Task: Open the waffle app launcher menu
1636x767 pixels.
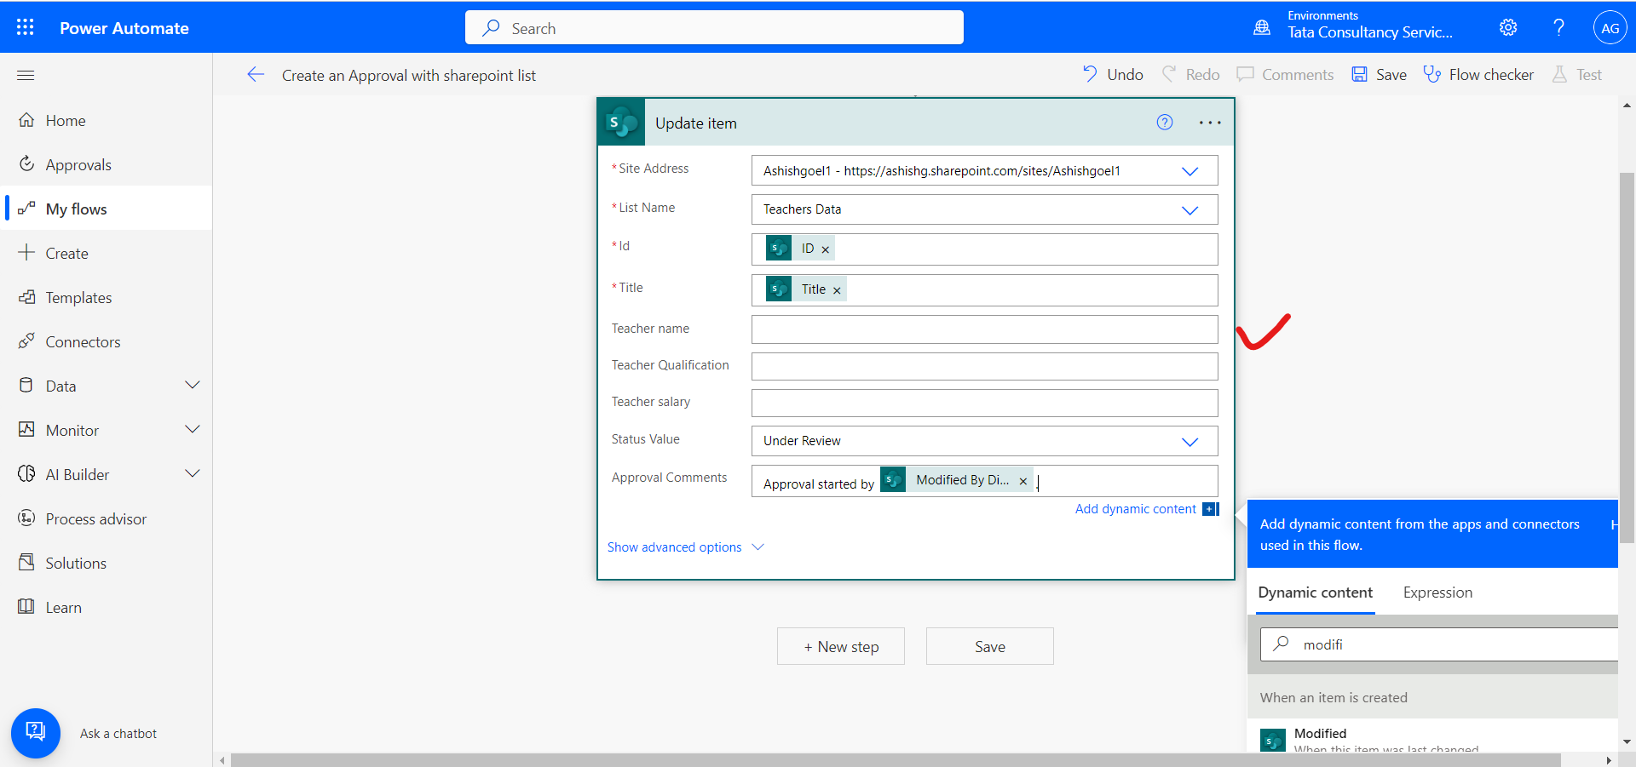Action: tap(25, 26)
